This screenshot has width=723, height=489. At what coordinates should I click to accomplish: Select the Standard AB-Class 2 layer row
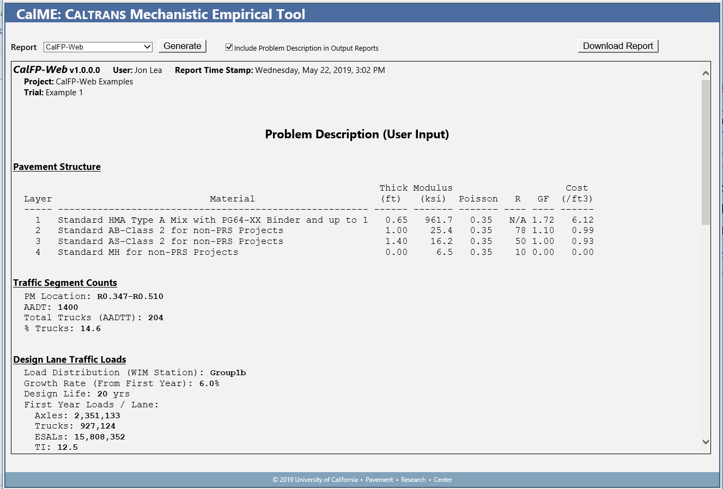[171, 231]
